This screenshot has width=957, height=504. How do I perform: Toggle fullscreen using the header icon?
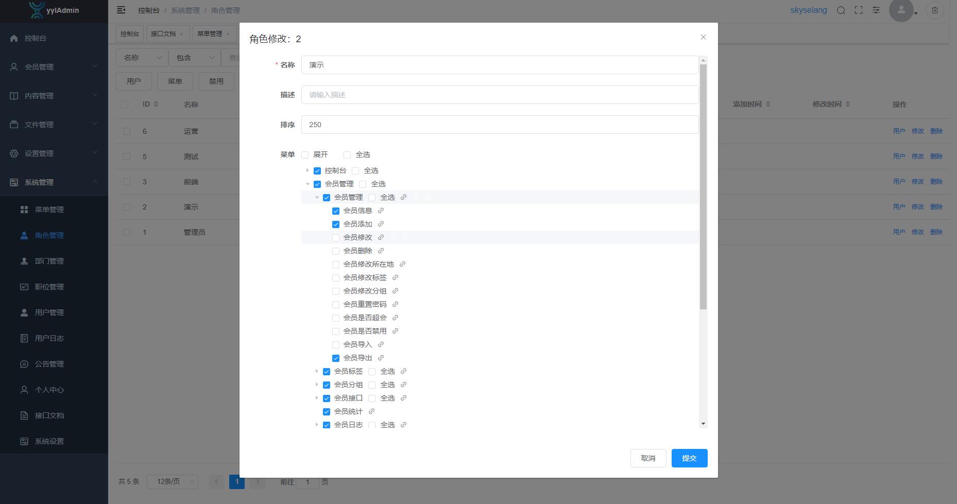click(859, 10)
